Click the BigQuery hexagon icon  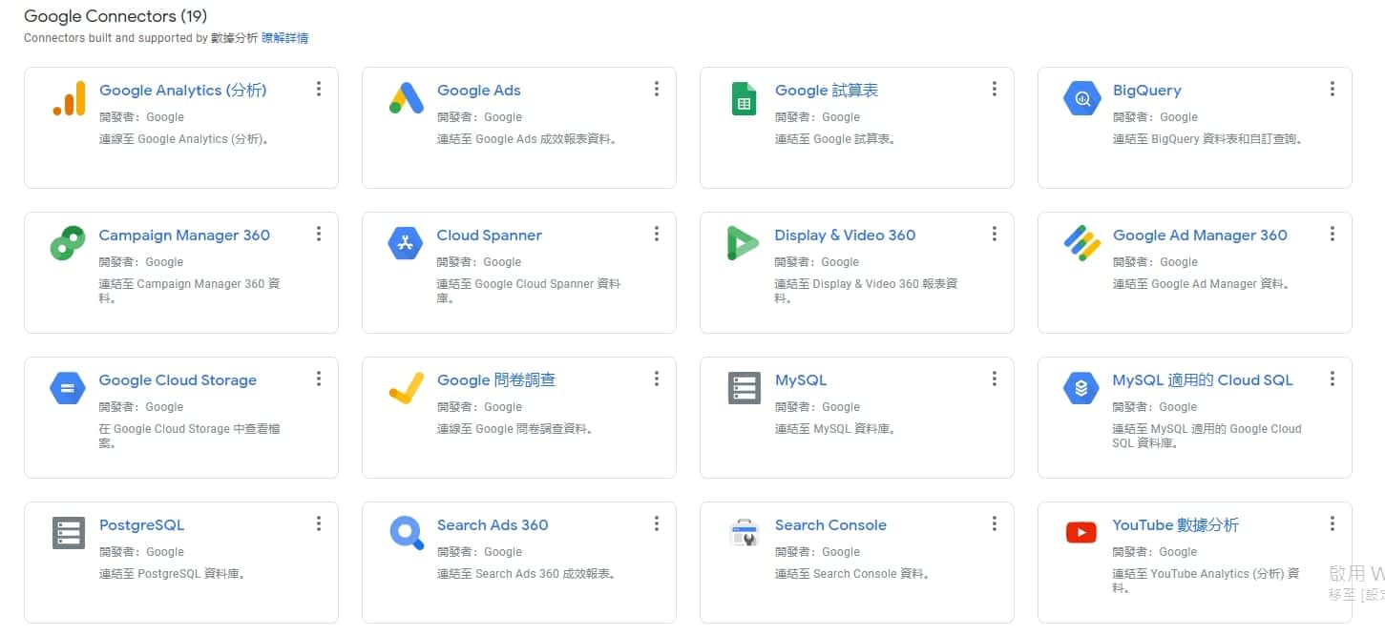click(1081, 98)
